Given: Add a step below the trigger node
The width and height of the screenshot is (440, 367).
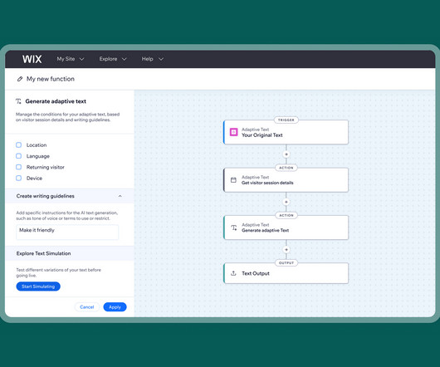Looking at the screenshot, I should (x=286, y=154).
